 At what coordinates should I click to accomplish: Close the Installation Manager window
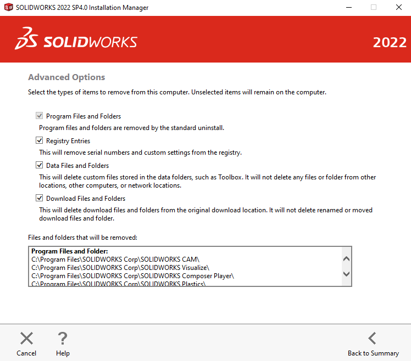(398, 8)
